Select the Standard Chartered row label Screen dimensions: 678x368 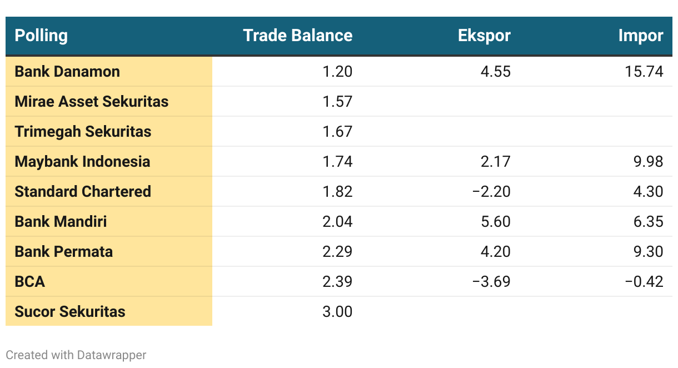(x=83, y=192)
